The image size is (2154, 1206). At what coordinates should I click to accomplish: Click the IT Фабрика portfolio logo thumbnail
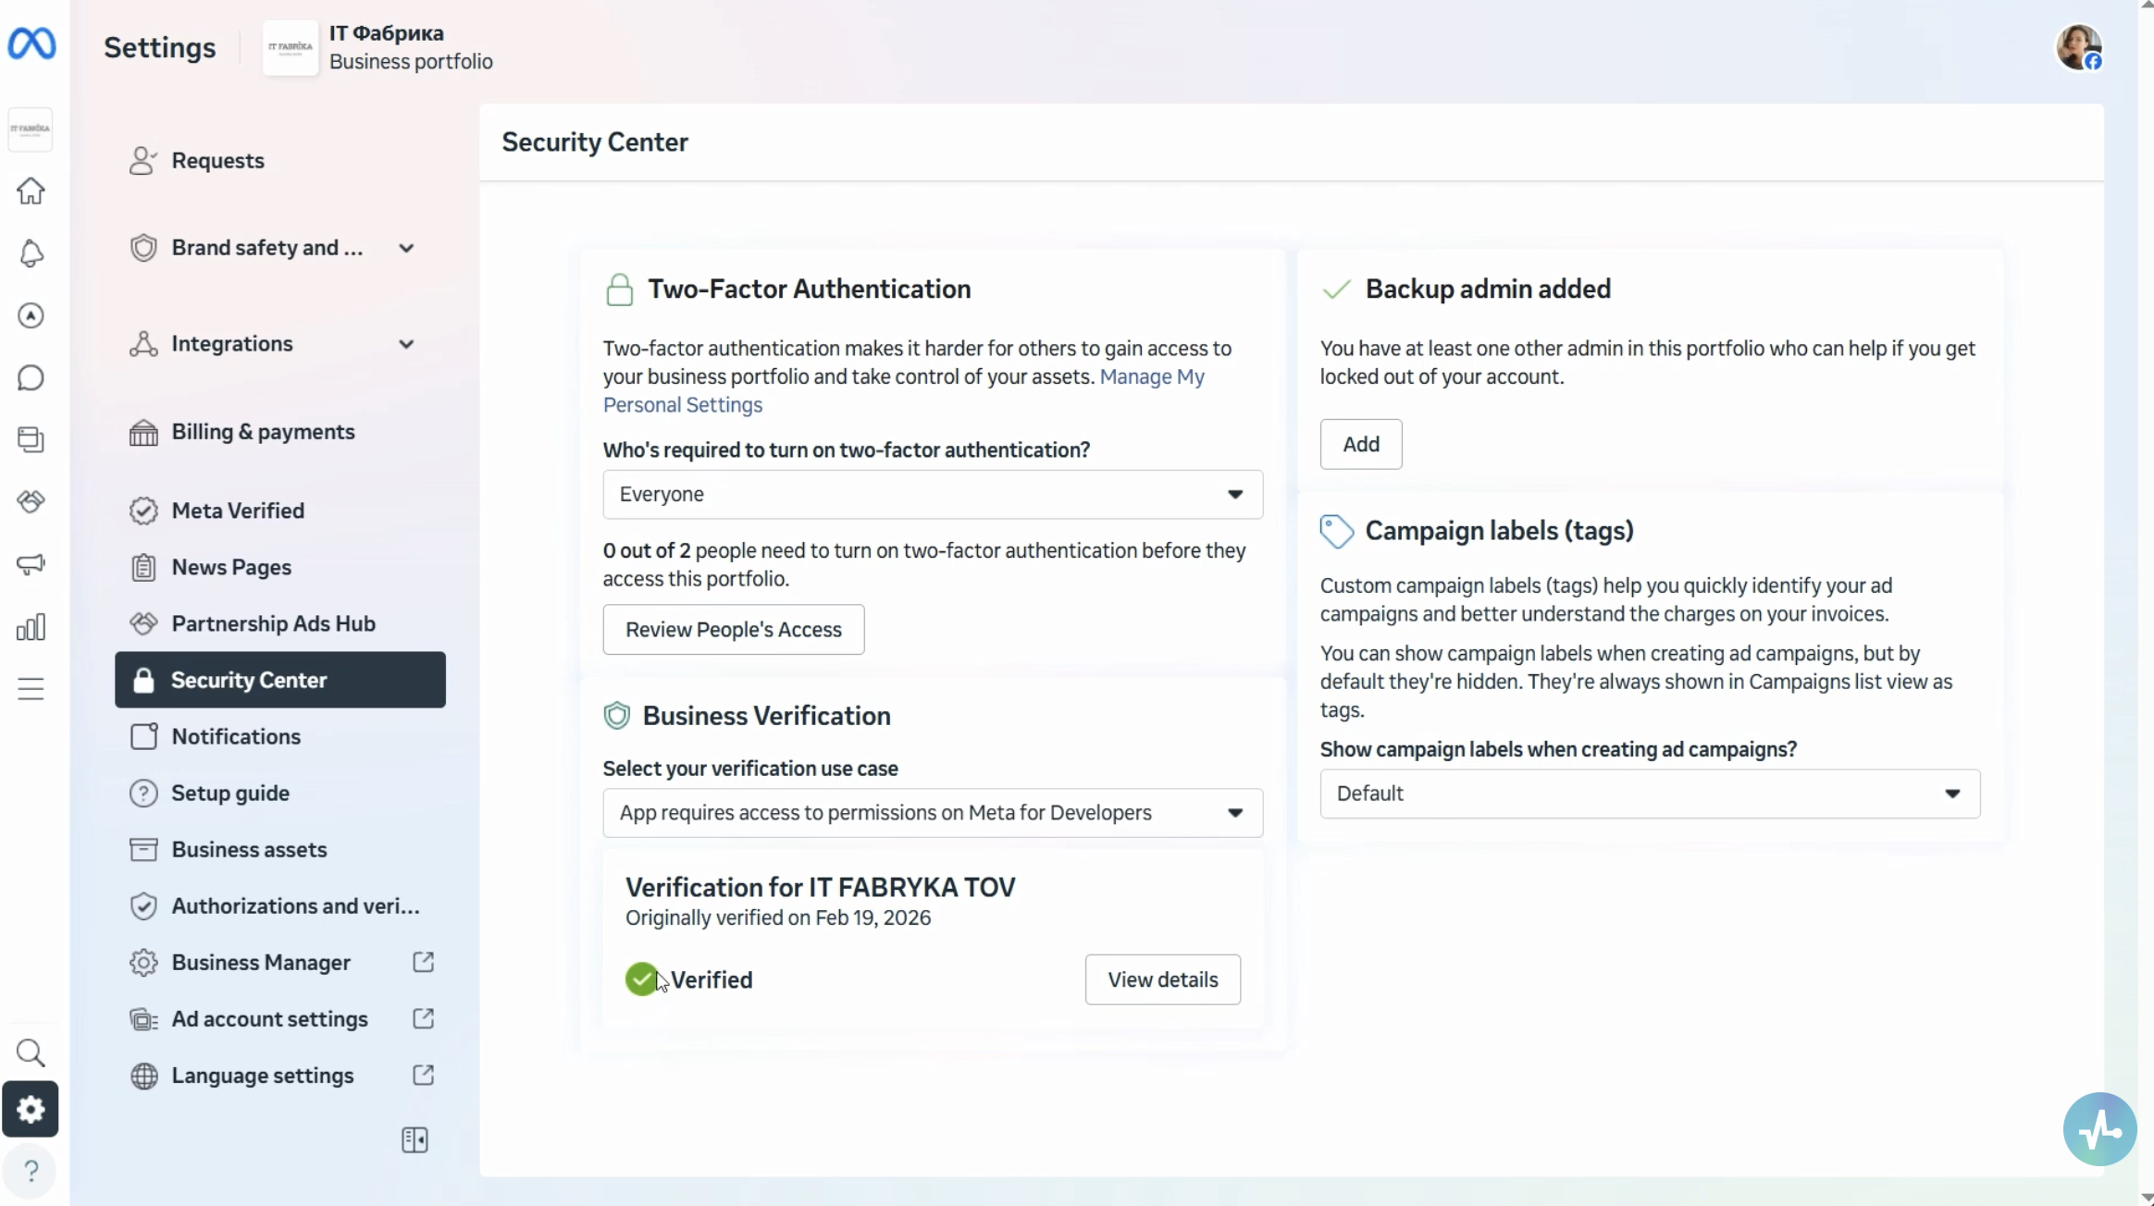point(291,47)
